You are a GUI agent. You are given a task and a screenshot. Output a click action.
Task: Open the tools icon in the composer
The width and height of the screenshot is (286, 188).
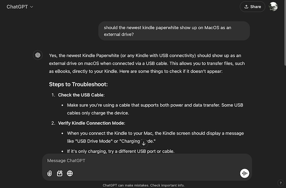point(60,174)
